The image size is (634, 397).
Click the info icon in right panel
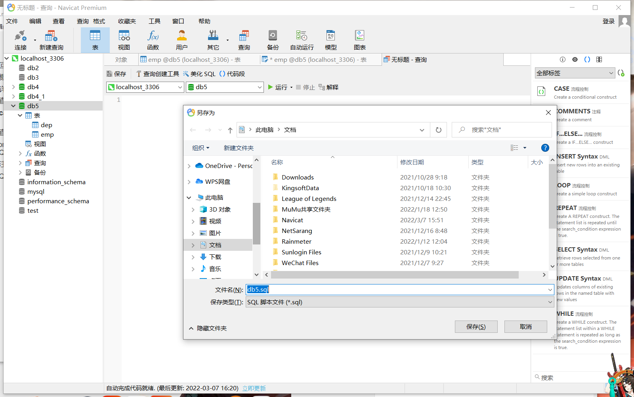(x=563, y=59)
